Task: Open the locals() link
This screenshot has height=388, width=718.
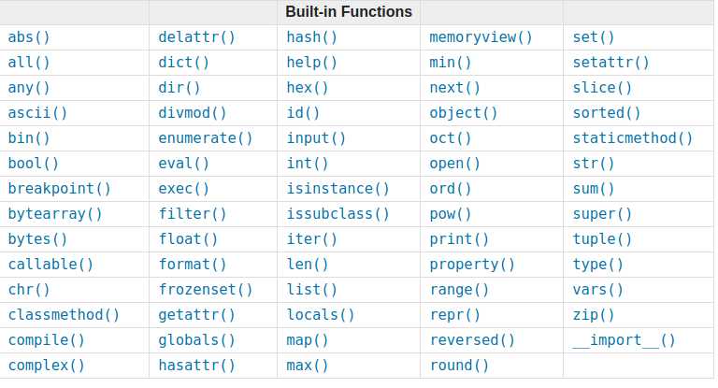Action: coord(321,315)
